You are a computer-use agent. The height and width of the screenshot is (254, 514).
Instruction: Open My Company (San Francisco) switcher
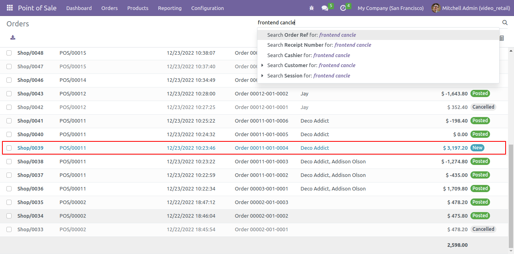[390, 8]
